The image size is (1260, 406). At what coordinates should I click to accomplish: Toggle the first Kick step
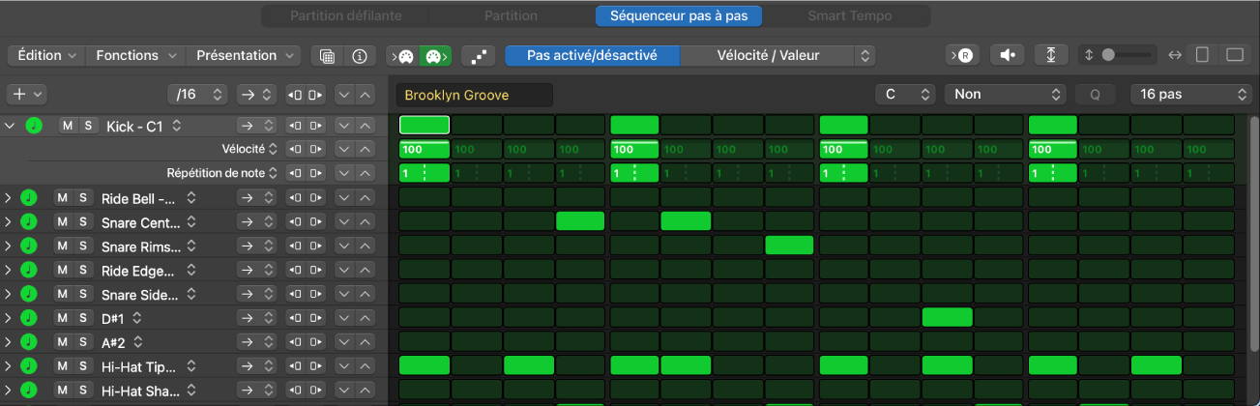tap(425, 125)
